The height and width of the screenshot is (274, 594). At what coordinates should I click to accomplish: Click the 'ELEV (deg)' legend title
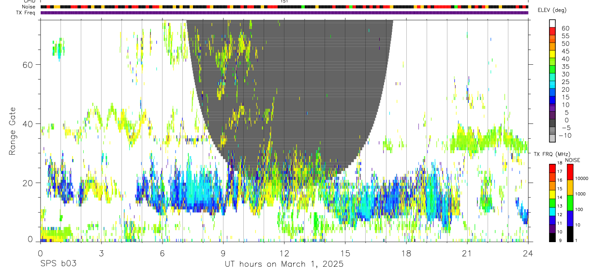[x=552, y=10]
